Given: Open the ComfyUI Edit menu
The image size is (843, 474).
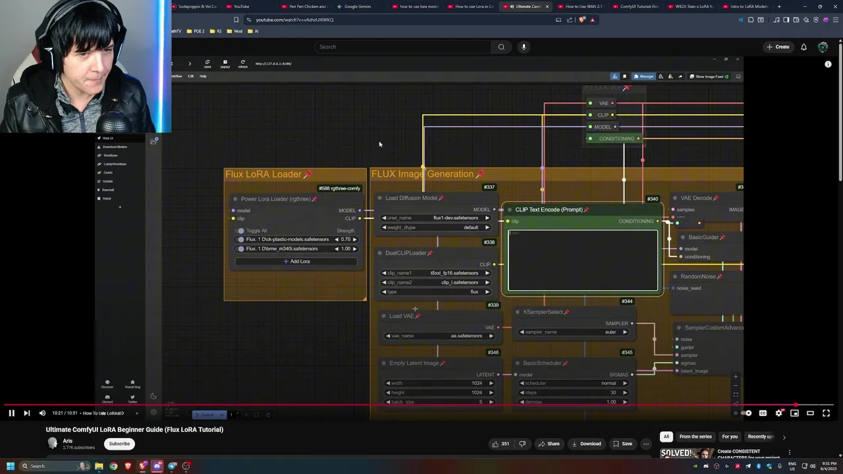Looking at the screenshot, I should coord(190,76).
